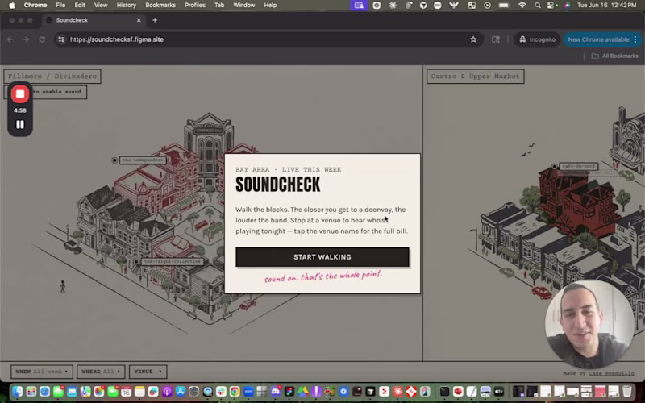Reload the page
645x403 pixels.
pos(42,39)
